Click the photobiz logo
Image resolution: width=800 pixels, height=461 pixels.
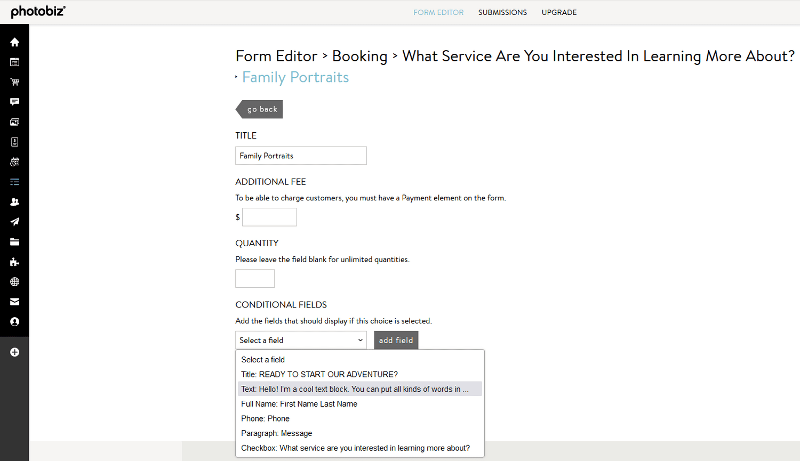click(x=38, y=11)
